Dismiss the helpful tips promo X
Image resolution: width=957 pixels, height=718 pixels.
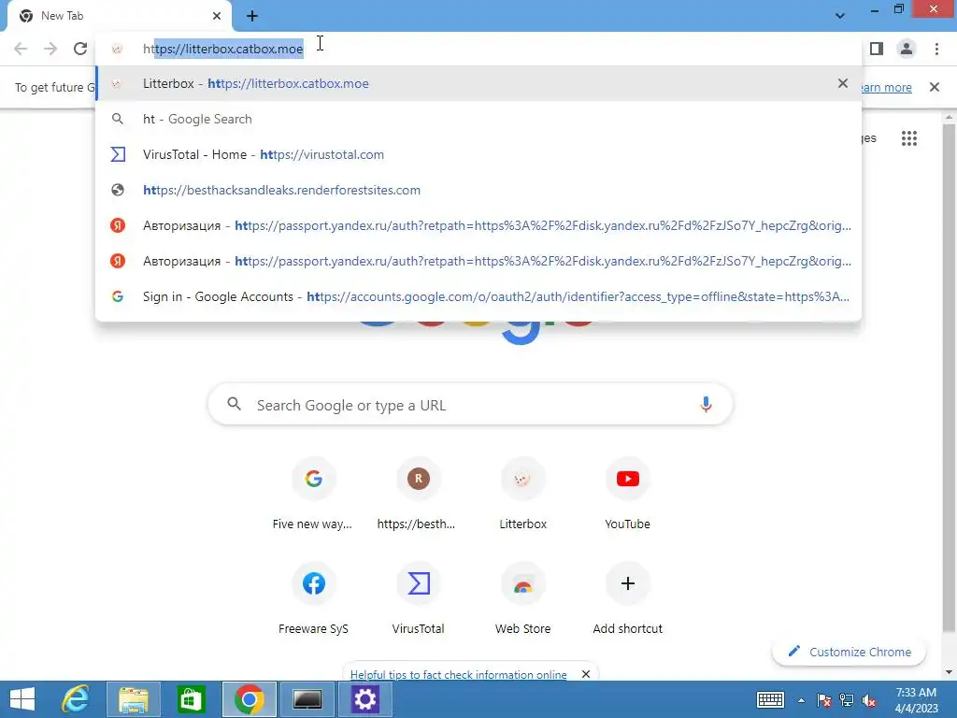[585, 674]
